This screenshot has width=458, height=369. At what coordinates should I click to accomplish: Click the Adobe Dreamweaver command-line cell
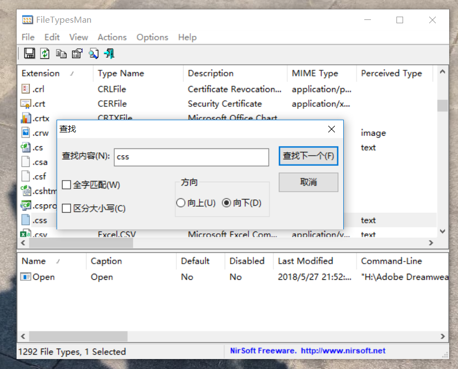tap(405, 277)
